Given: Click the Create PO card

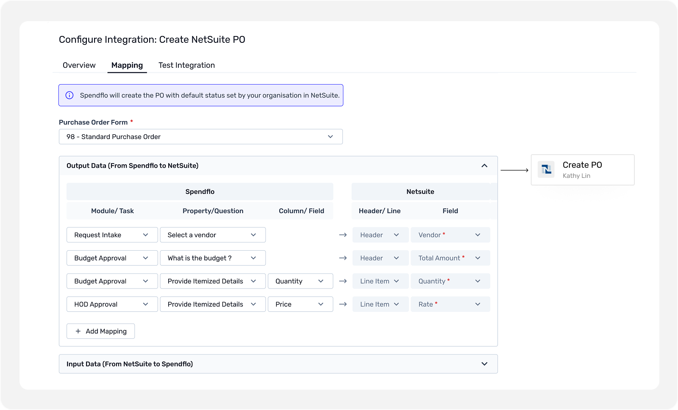Looking at the screenshot, I should click(582, 169).
